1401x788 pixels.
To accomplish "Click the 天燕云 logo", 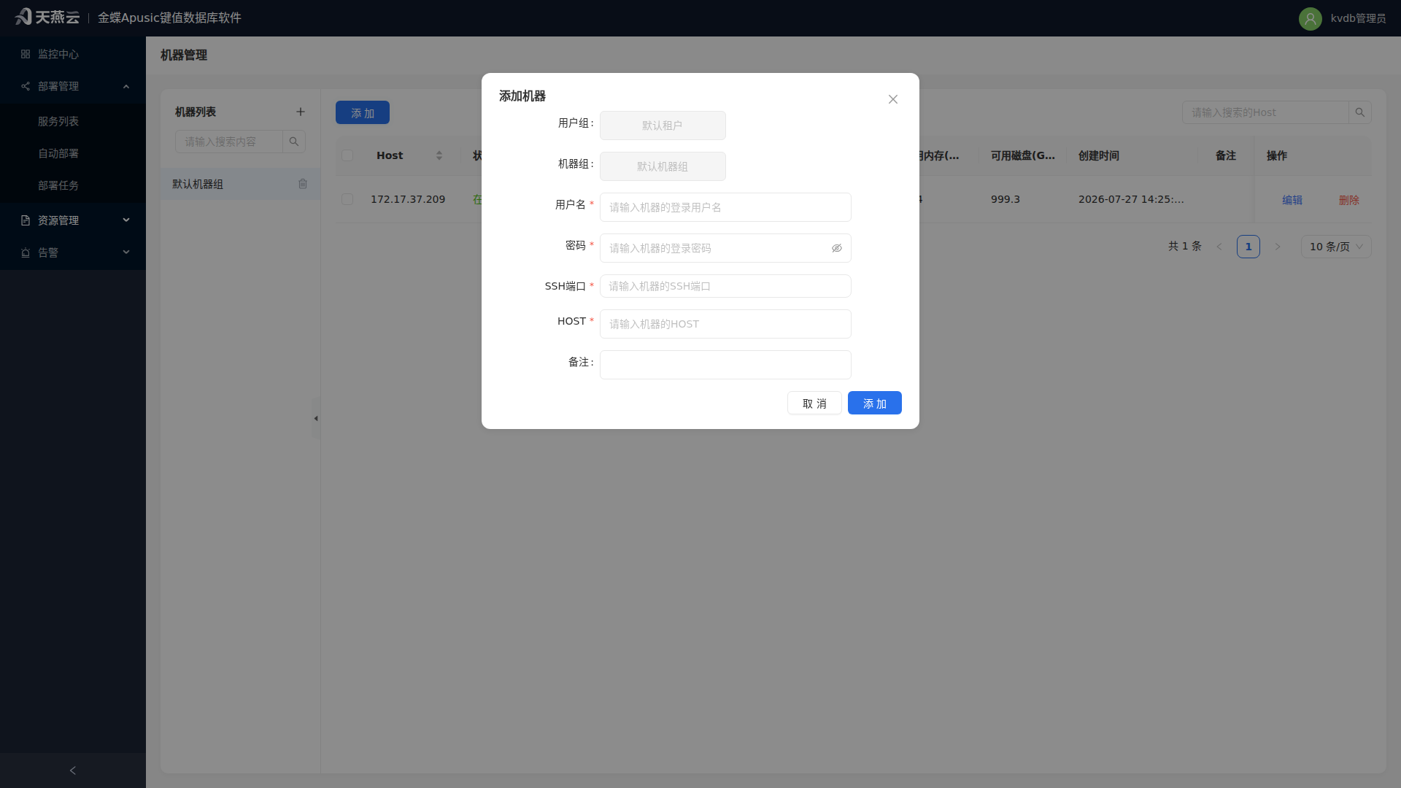I will point(47,17).
